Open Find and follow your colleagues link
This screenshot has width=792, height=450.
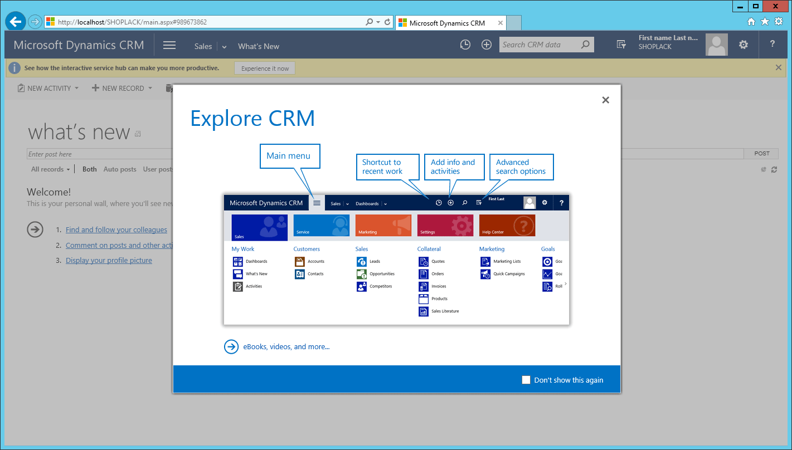click(x=116, y=229)
